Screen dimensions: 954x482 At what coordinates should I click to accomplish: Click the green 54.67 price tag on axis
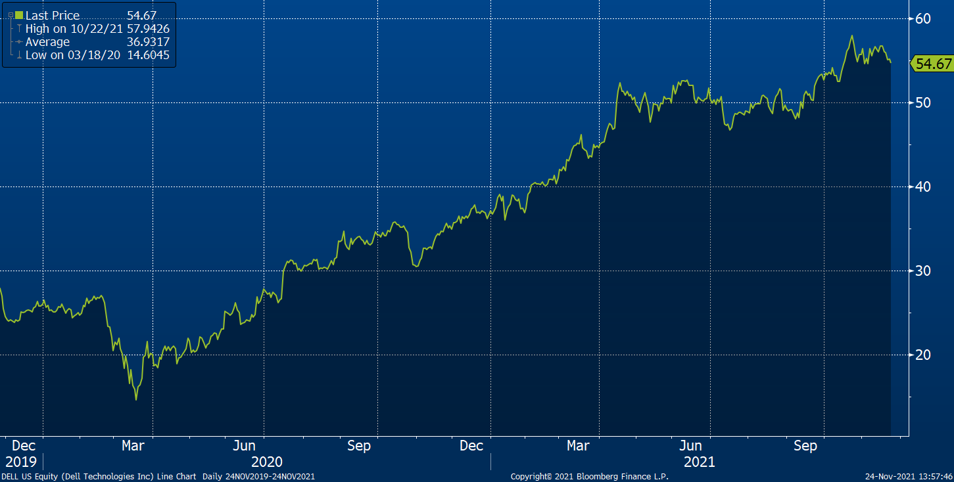tap(933, 64)
